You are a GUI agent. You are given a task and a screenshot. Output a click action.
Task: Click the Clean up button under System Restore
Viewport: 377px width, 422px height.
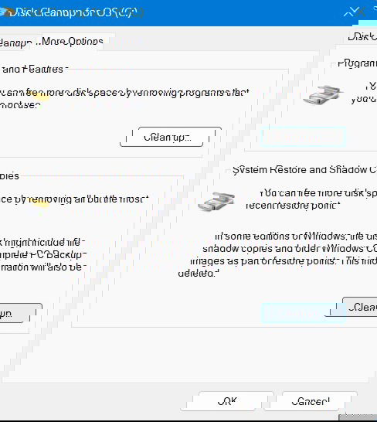359,307
